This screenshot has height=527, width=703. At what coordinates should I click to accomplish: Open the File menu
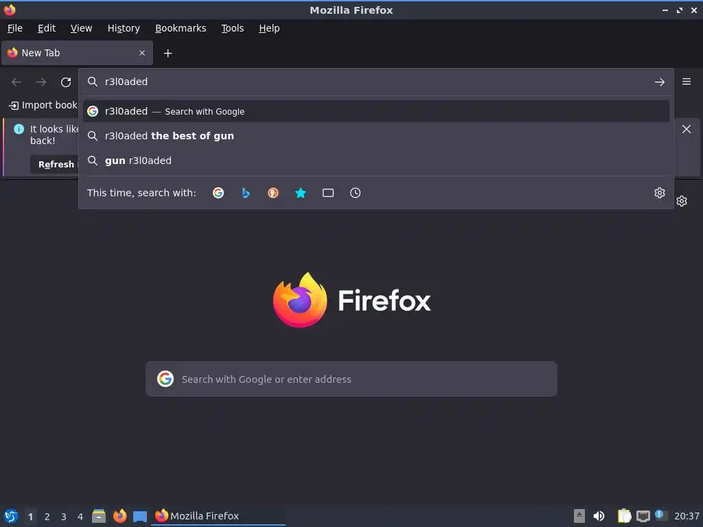pyautogui.click(x=15, y=28)
